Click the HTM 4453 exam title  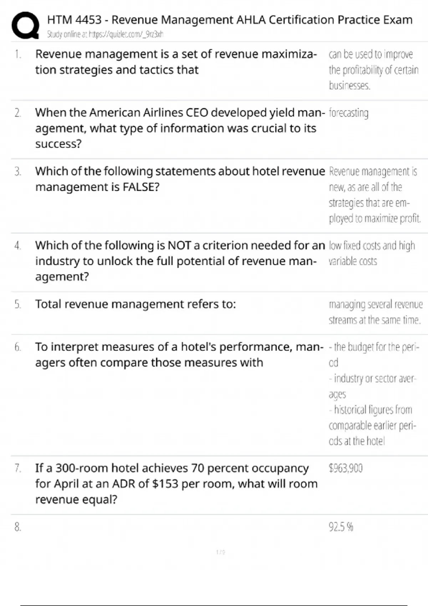click(229, 20)
